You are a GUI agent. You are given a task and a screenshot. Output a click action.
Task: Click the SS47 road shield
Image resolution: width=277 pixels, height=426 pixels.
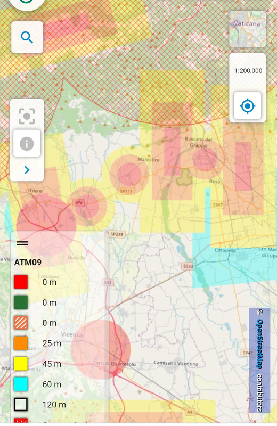tap(218, 204)
